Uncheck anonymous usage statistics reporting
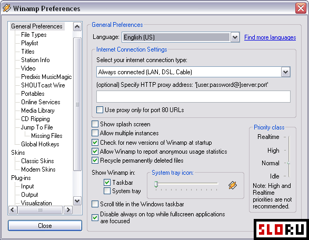The height and width of the screenshot is (240, 309). click(x=95, y=152)
